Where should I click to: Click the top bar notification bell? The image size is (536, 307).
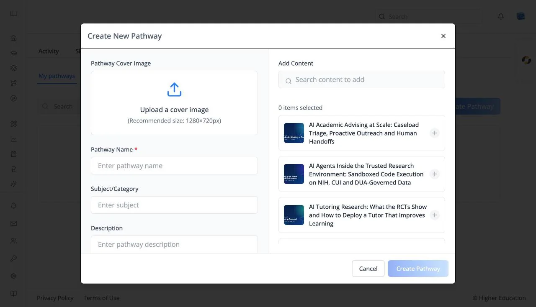click(501, 17)
